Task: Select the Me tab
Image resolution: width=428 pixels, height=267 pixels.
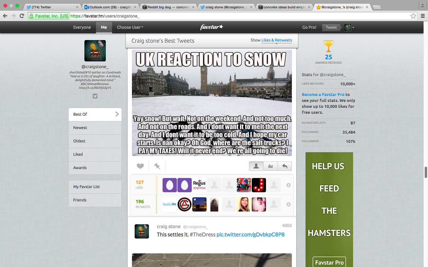Action: click(104, 27)
